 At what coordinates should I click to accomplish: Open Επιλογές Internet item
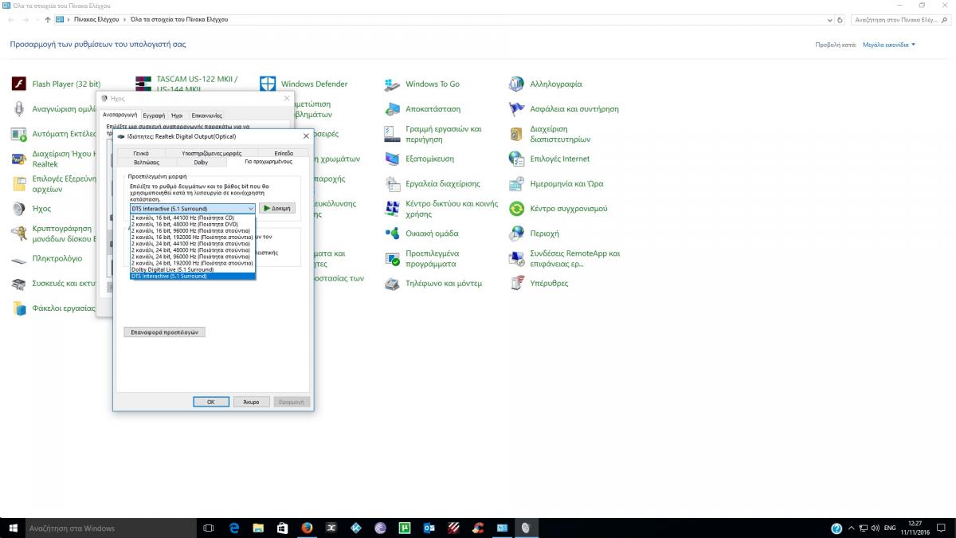(550, 159)
